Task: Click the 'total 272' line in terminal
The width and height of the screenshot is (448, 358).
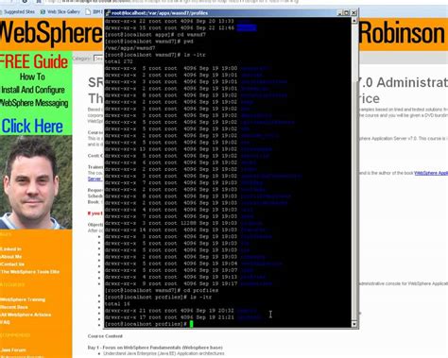Action: (118, 61)
